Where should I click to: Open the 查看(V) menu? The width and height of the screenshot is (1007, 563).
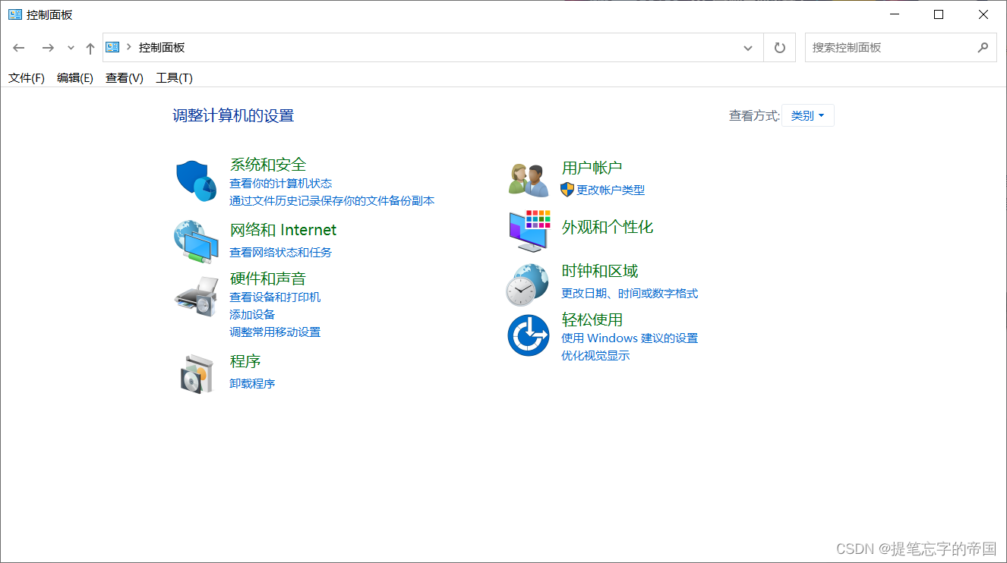point(125,77)
